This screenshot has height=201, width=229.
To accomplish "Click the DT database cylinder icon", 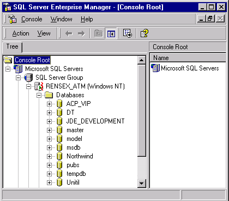I will coord(59,113).
